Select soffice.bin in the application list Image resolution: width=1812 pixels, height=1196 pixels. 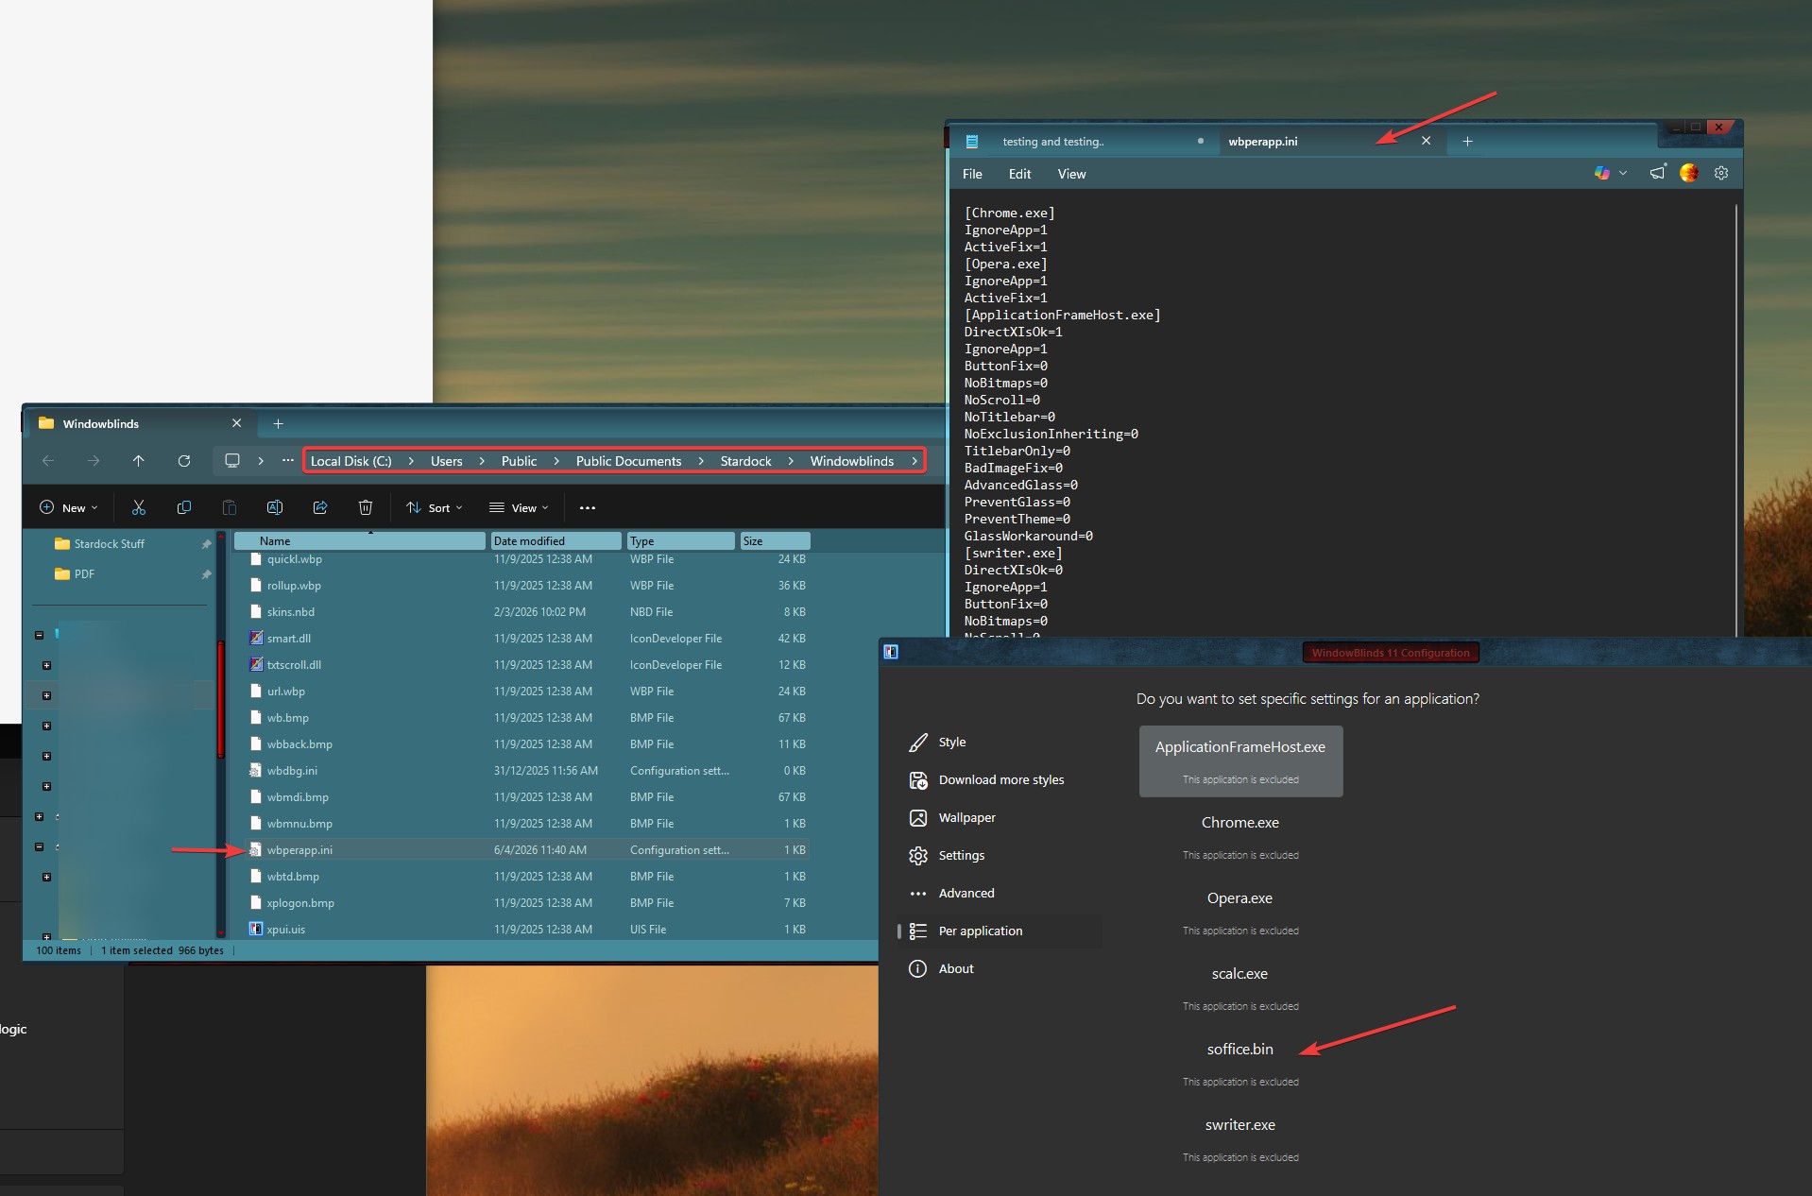click(1239, 1050)
